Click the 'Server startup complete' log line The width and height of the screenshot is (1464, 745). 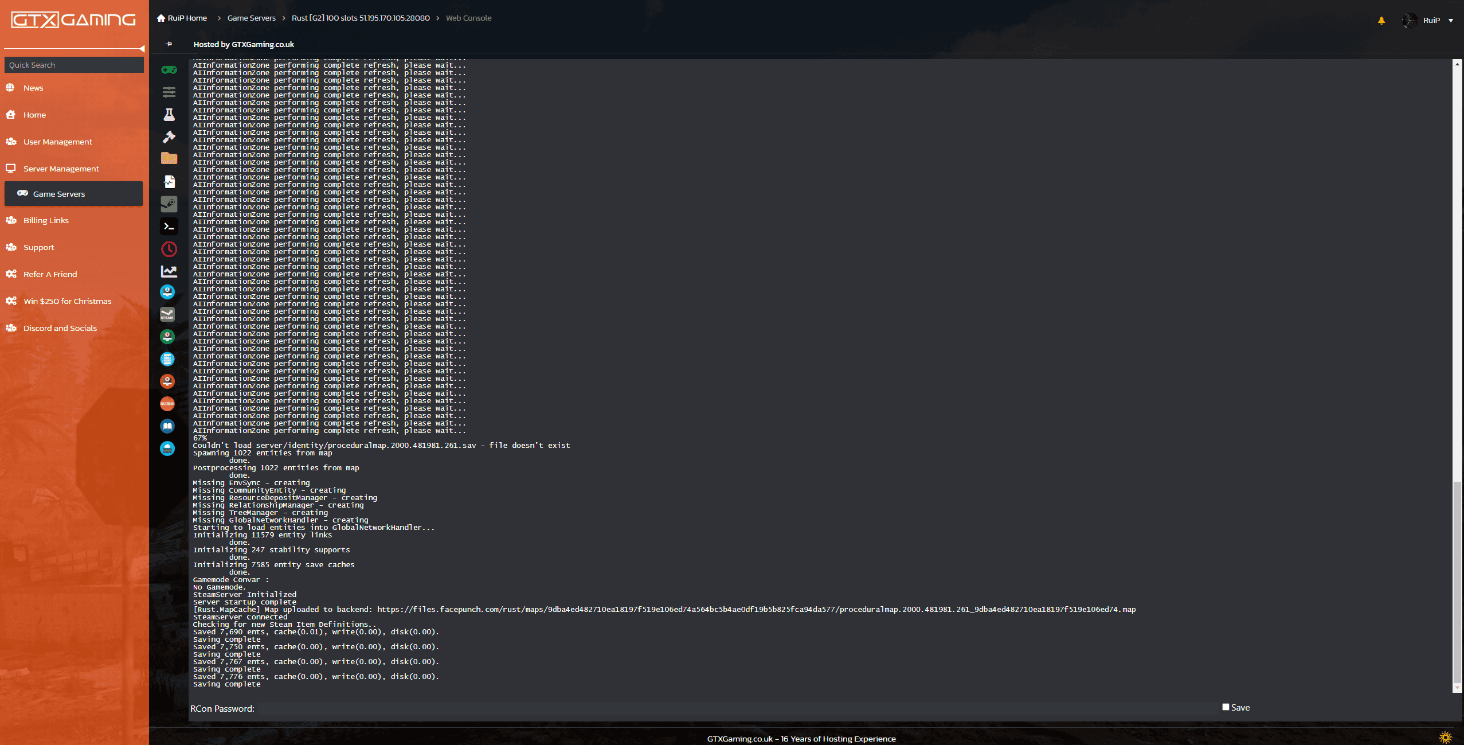pyautogui.click(x=245, y=602)
